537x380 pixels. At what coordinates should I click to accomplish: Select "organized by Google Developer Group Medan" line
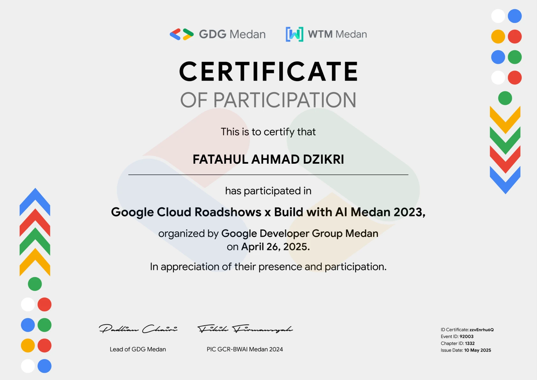coord(268,234)
